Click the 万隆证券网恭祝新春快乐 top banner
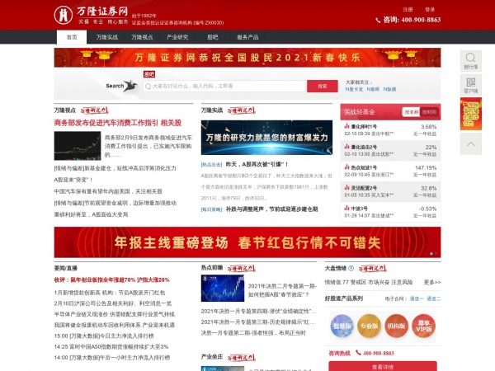The image size is (495, 371). (x=247, y=58)
